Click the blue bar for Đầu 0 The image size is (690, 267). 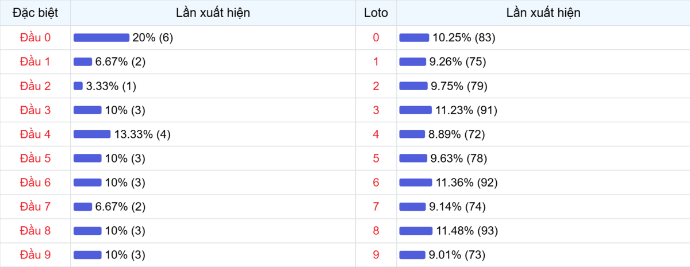point(101,38)
